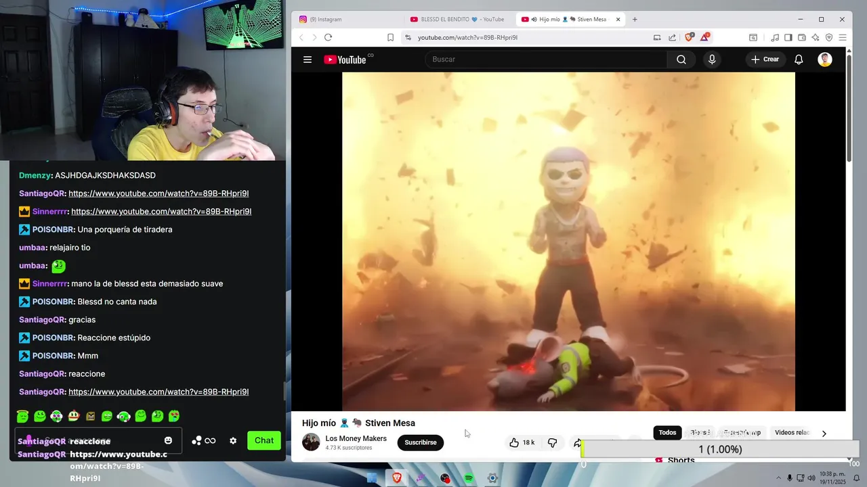Click the chat infinity icon
This screenshot has width=867, height=487.
210,440
